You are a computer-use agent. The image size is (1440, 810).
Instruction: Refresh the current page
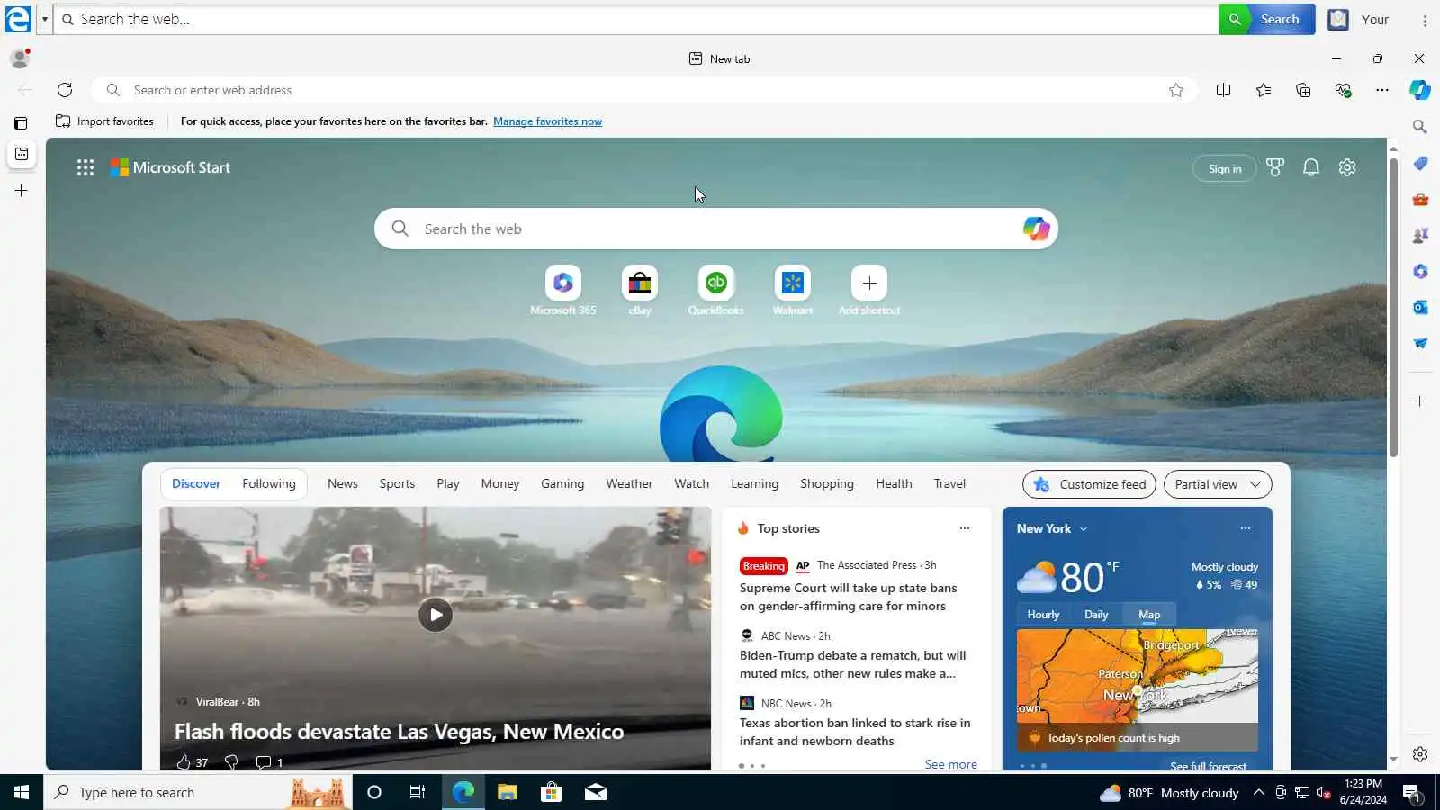click(x=65, y=90)
